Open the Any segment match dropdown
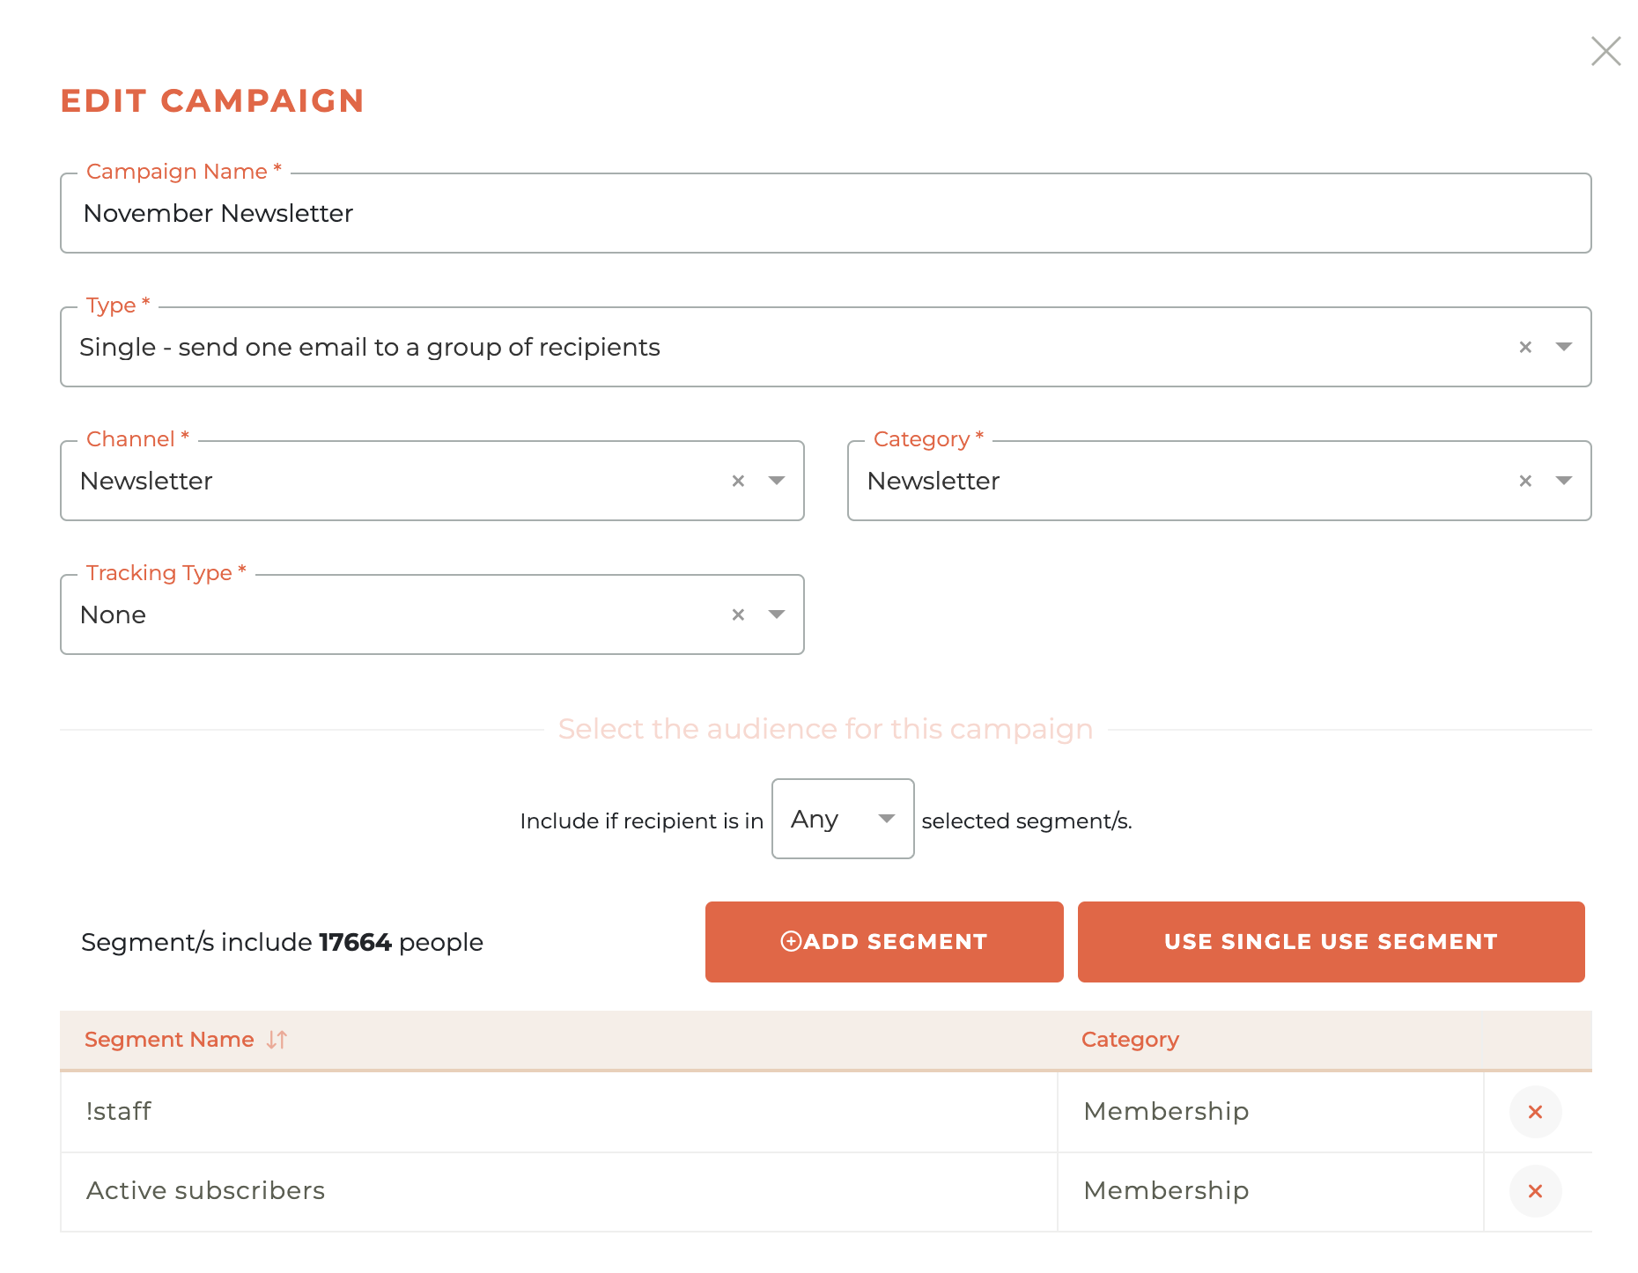Image resolution: width=1638 pixels, height=1273 pixels. click(x=843, y=819)
